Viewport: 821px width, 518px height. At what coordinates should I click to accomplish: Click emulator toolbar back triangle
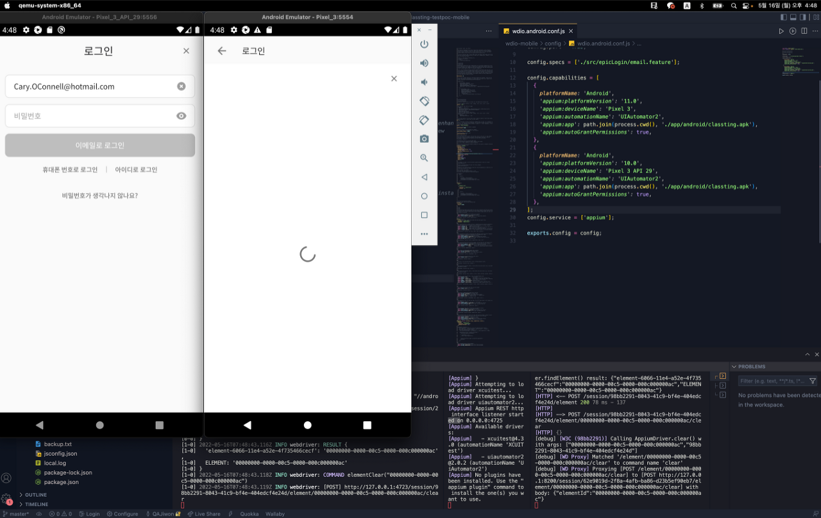[424, 177]
